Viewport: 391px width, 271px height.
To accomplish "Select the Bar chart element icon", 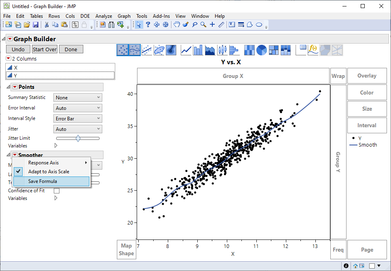I will (198, 50).
